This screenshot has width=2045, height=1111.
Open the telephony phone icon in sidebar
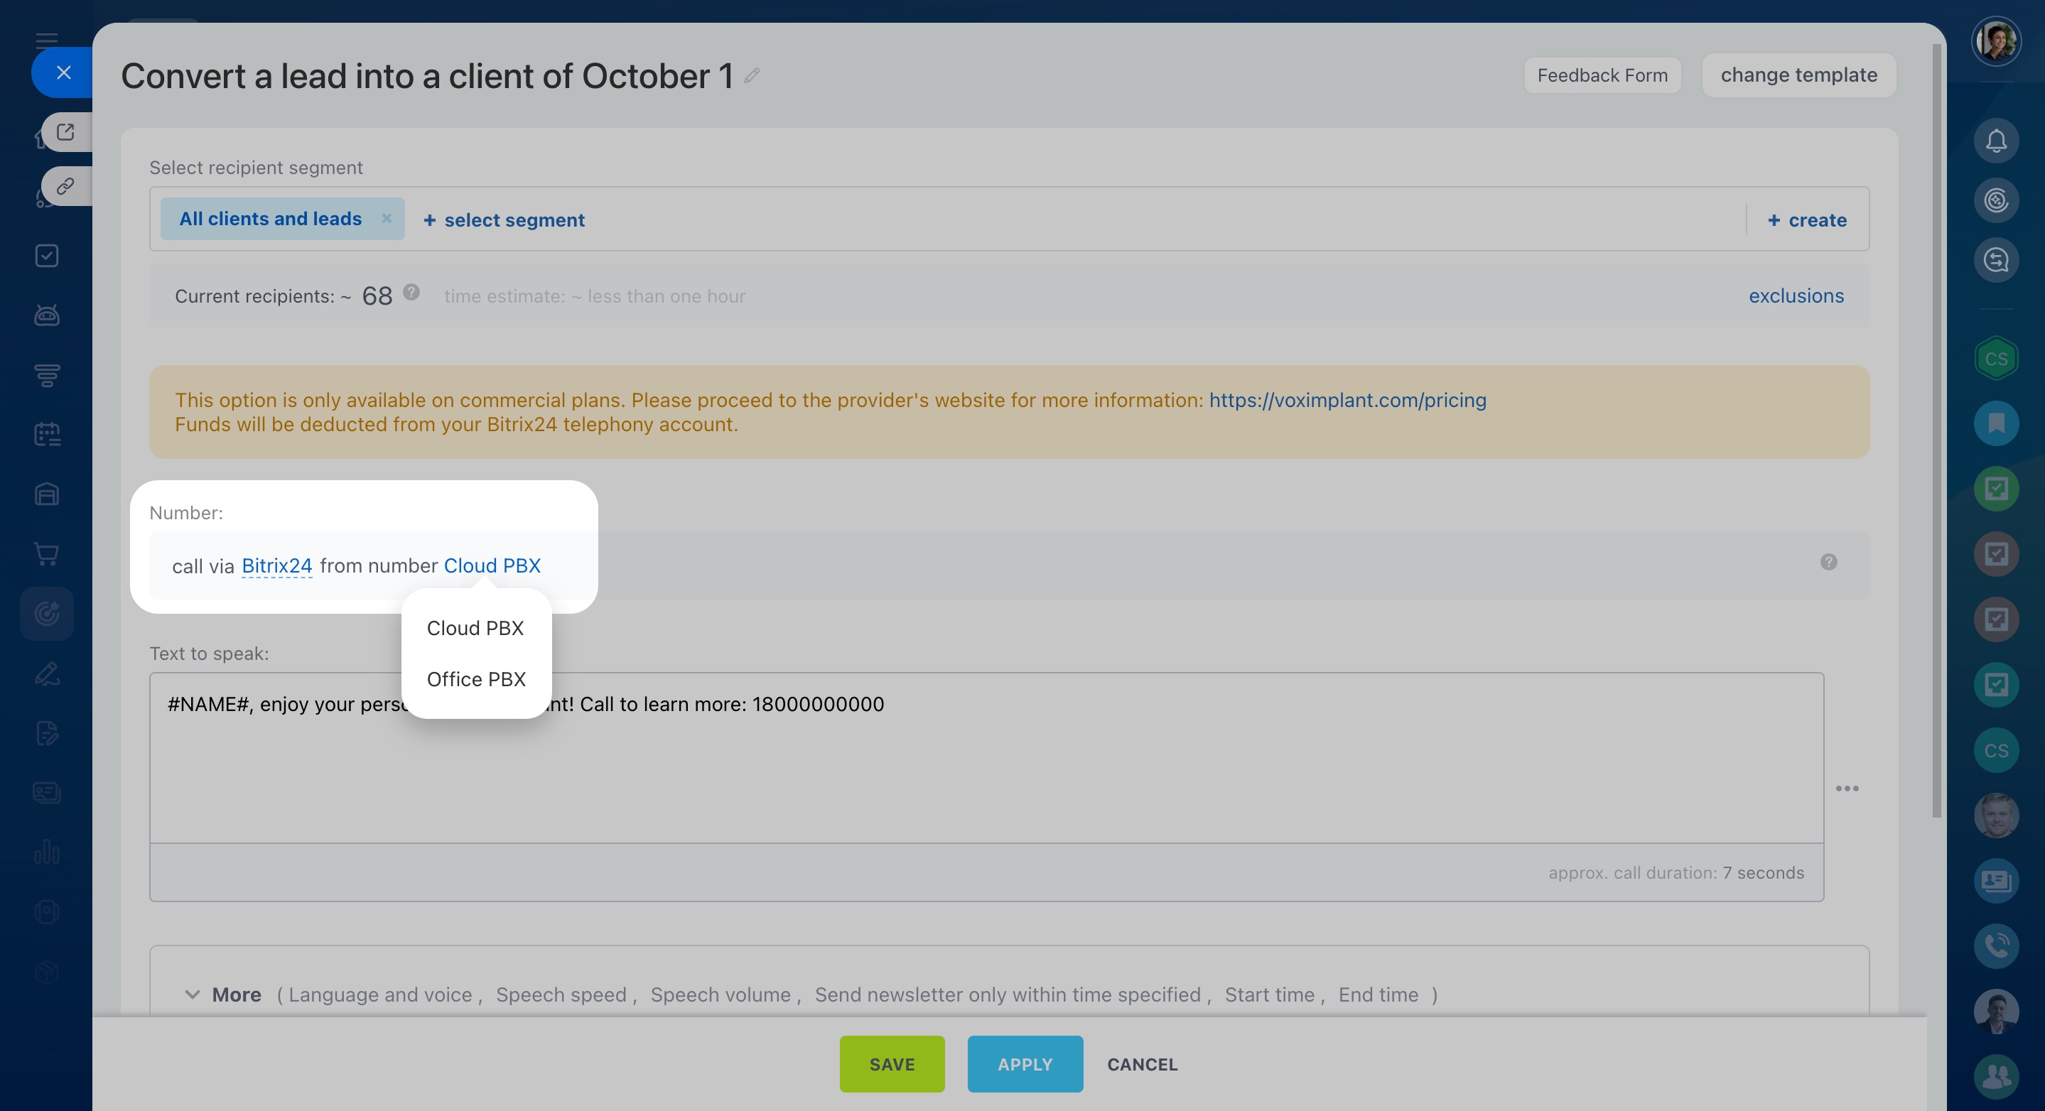coord(1996,945)
